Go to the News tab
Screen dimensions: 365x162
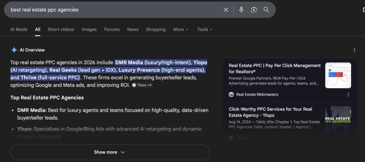(x=133, y=29)
